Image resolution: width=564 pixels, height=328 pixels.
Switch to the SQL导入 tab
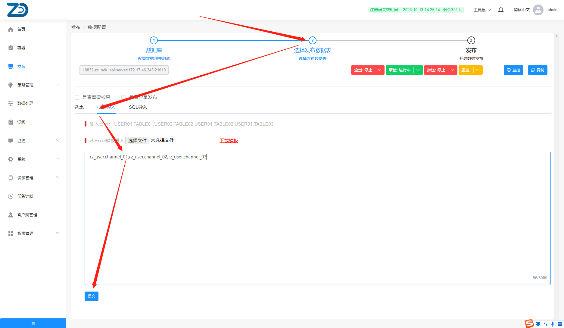(138, 107)
